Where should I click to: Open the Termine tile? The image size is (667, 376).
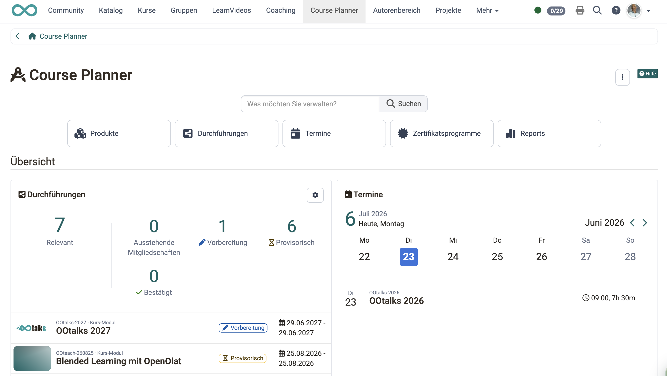click(334, 133)
